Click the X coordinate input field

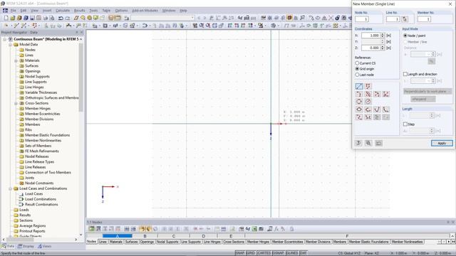click(x=370, y=36)
